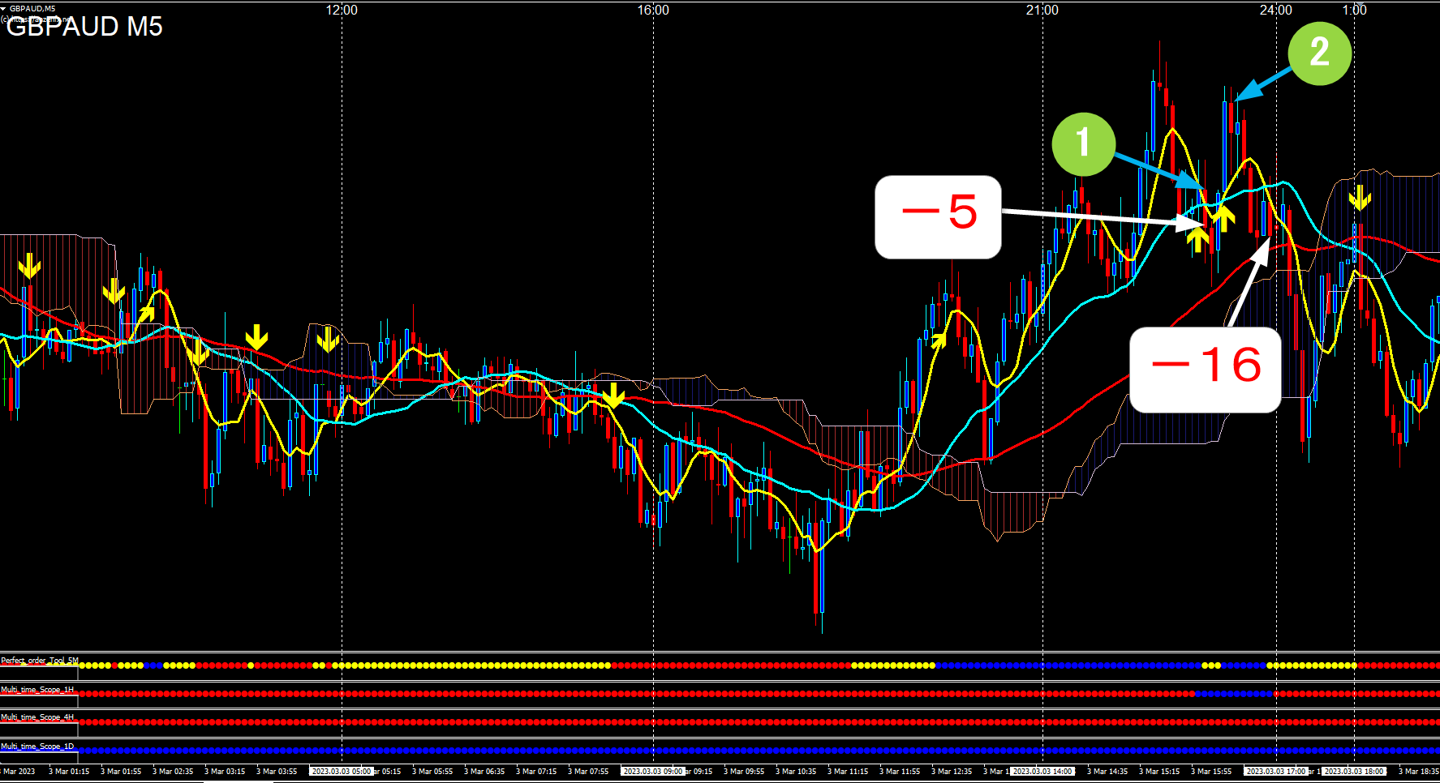Click the yellow down signal arrow left of the 16:00 line

[614, 396]
